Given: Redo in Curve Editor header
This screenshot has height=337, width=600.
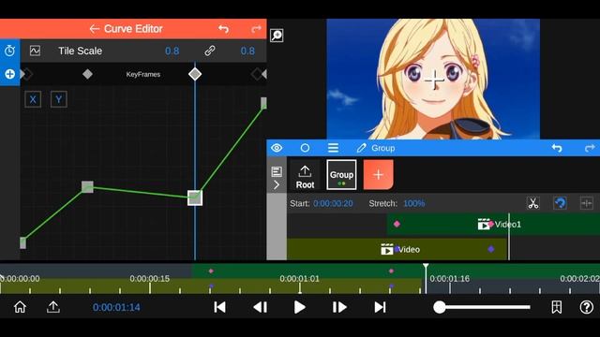Looking at the screenshot, I should tap(256, 29).
